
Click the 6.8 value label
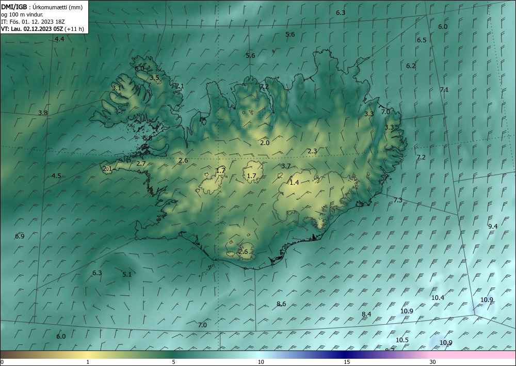[x=148, y=138]
